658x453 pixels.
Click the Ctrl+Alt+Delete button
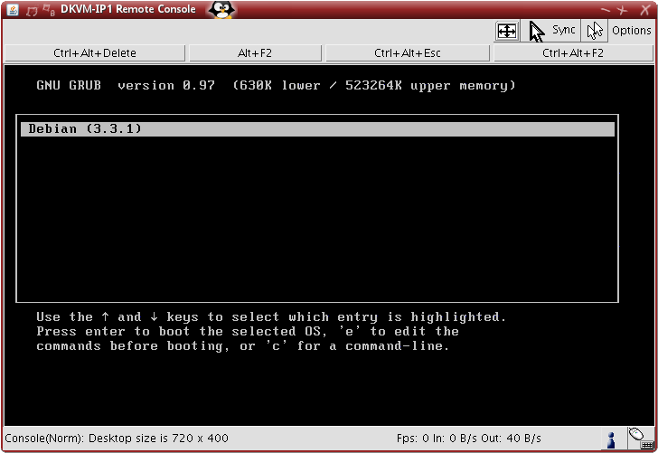pyautogui.click(x=94, y=53)
